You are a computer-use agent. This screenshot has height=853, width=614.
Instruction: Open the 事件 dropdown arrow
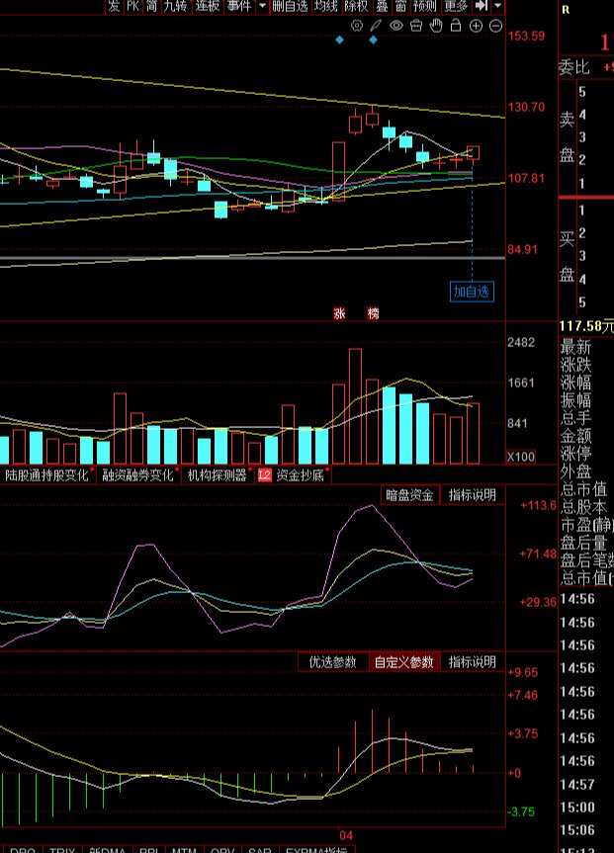pos(262,6)
